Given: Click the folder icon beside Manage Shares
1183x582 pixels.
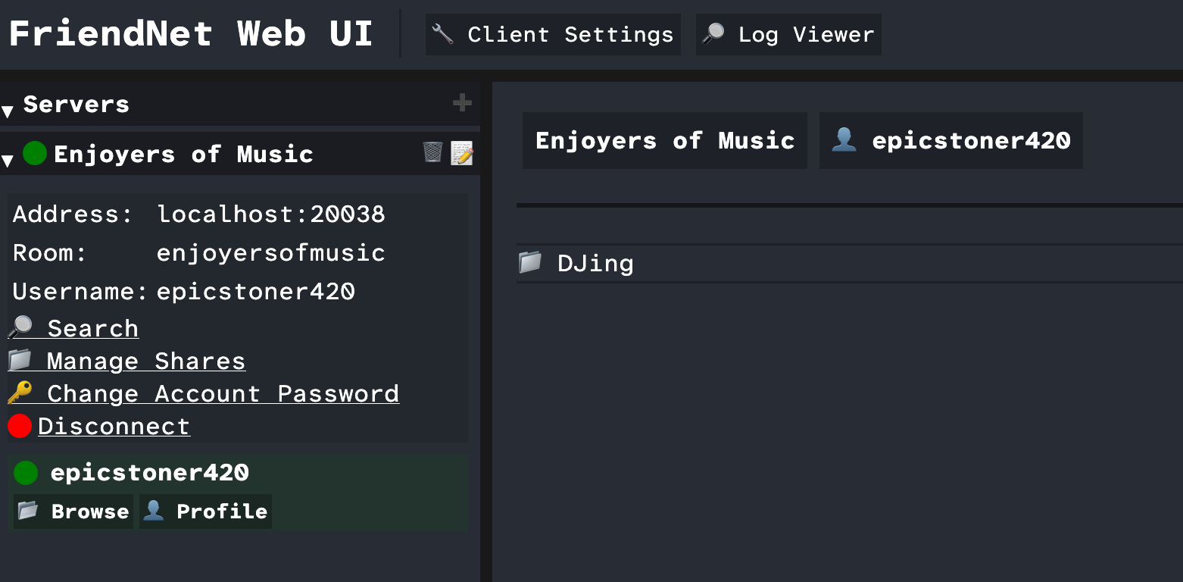Looking at the screenshot, I should point(20,360).
